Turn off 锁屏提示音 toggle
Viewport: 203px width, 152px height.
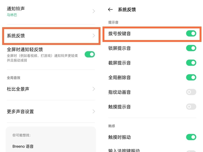tap(191, 48)
